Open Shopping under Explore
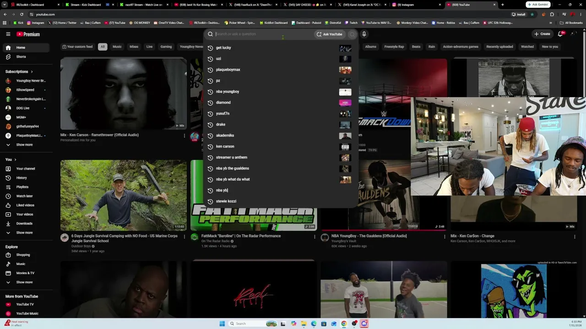 point(27,255)
